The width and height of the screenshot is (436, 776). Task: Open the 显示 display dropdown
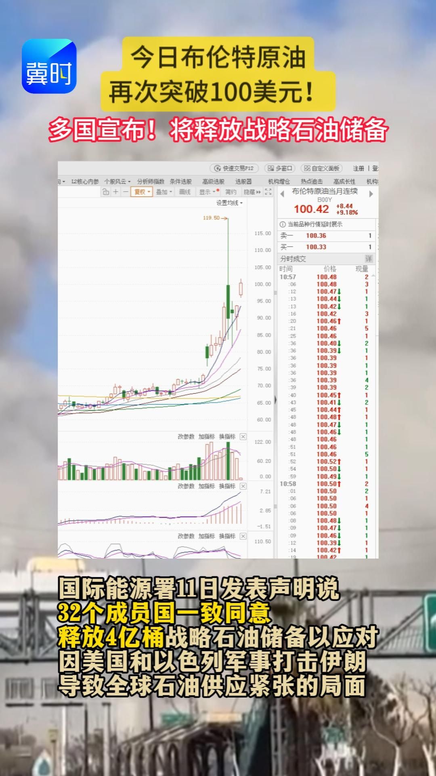[207, 192]
